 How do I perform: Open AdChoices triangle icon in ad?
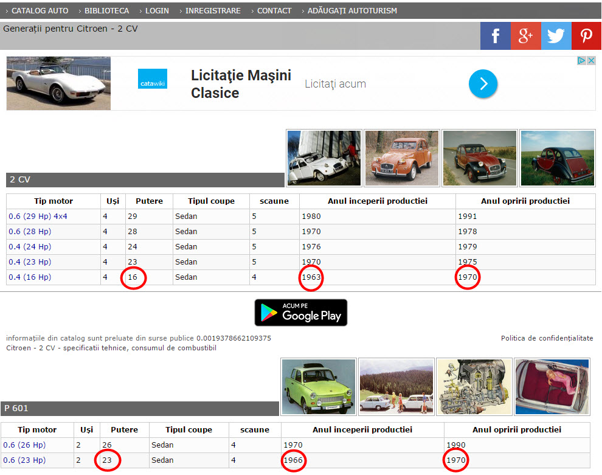tap(582, 61)
